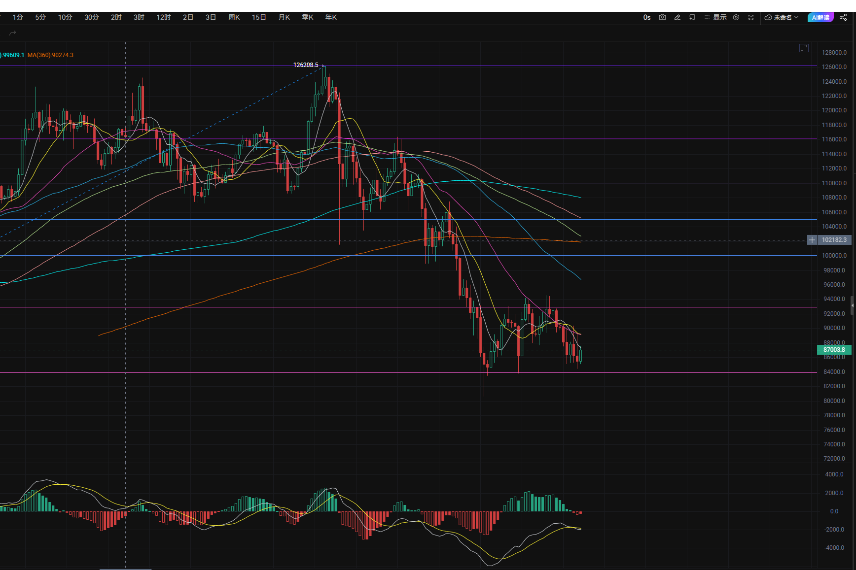Enter fullscreen with the expand-arrows icon
The image size is (856, 570).
point(751,17)
